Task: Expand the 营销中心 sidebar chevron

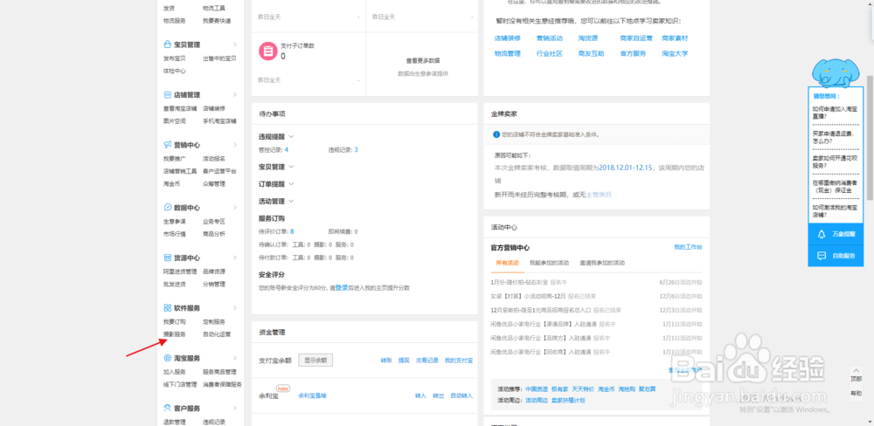Action: click(x=235, y=145)
